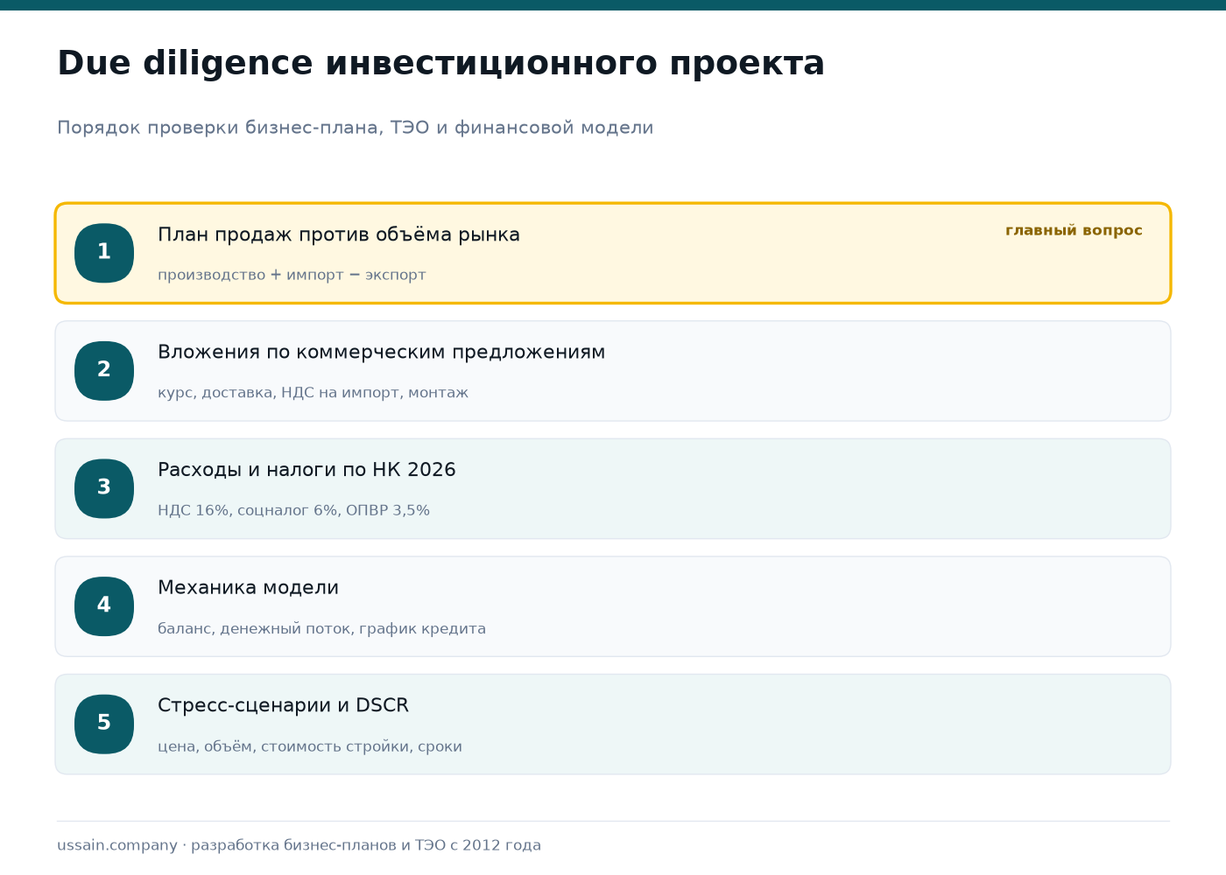Select 'Стресс-сценарии и DSCR' heading

283,705
